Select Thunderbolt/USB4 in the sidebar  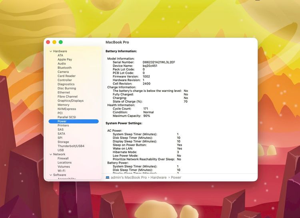(x=71, y=146)
